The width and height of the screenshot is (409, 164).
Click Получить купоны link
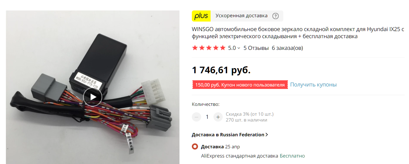pos(313,85)
